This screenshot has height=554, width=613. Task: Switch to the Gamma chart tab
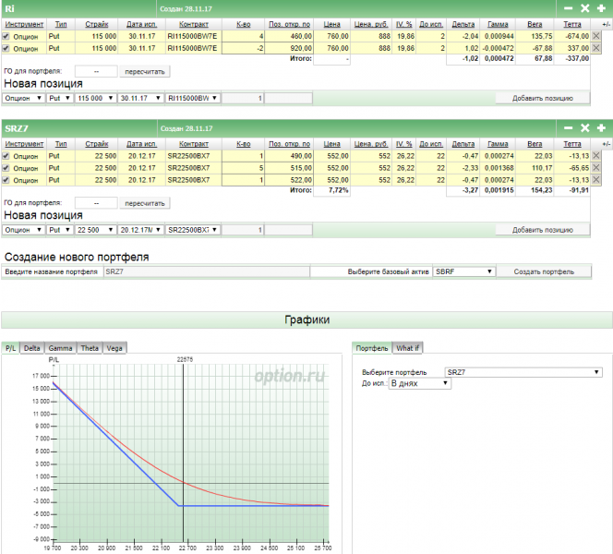click(x=60, y=348)
